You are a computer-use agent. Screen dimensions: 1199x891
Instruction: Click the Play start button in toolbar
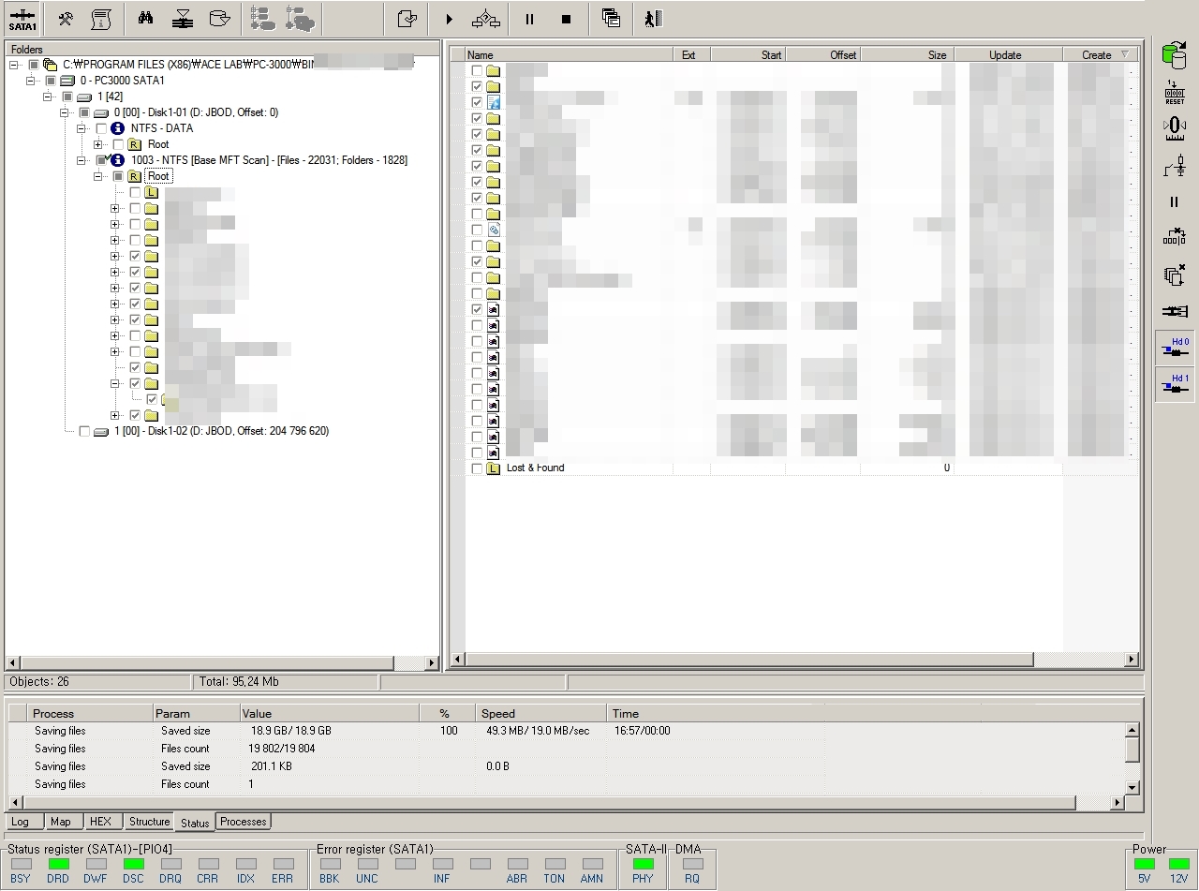[x=449, y=19]
